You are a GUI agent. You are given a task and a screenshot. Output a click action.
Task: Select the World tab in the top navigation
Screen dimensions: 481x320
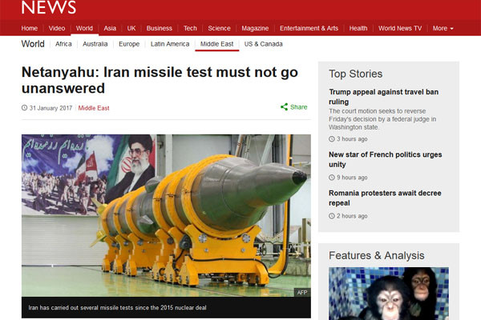click(x=84, y=29)
